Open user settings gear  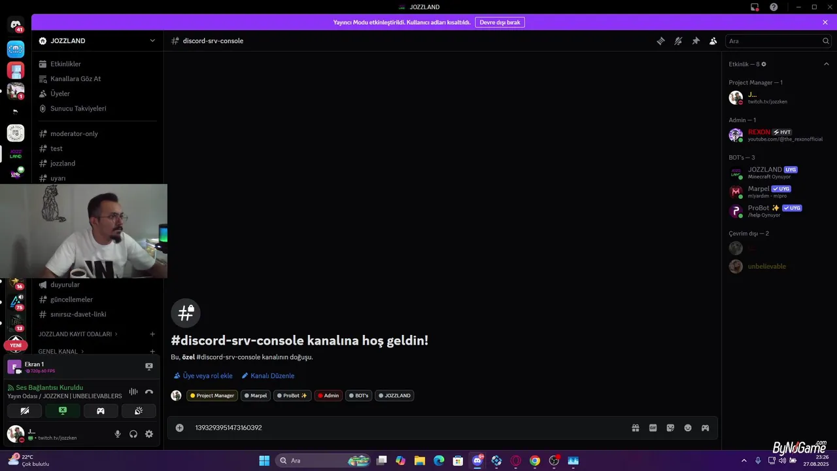coord(149,434)
